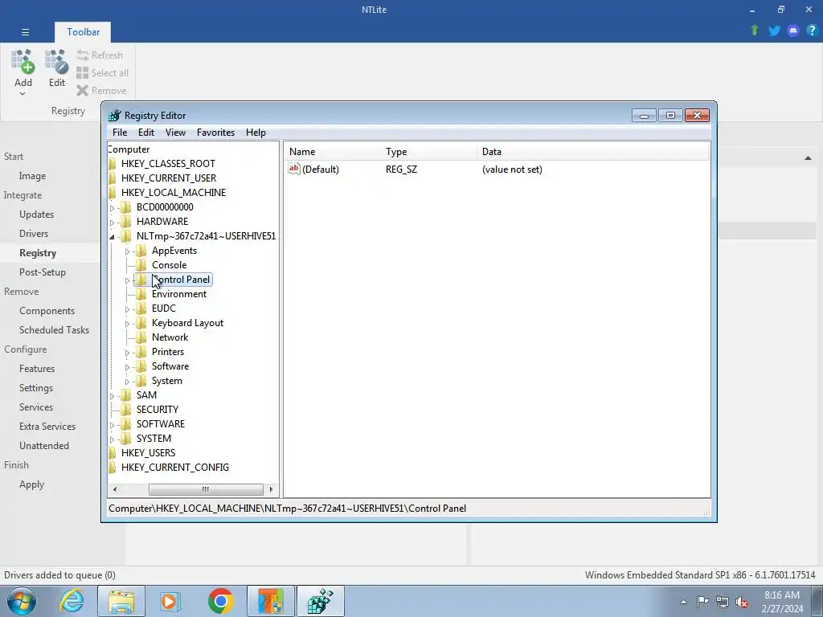Image resolution: width=823 pixels, height=617 pixels.
Task: Select the HKEY_CLASSES_ROOT key
Action: pyautogui.click(x=168, y=164)
